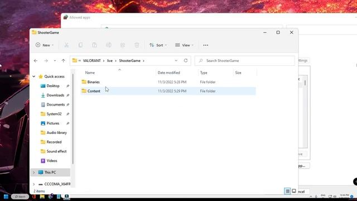
Task: Select Videos in Quick access
Action: 52,161
